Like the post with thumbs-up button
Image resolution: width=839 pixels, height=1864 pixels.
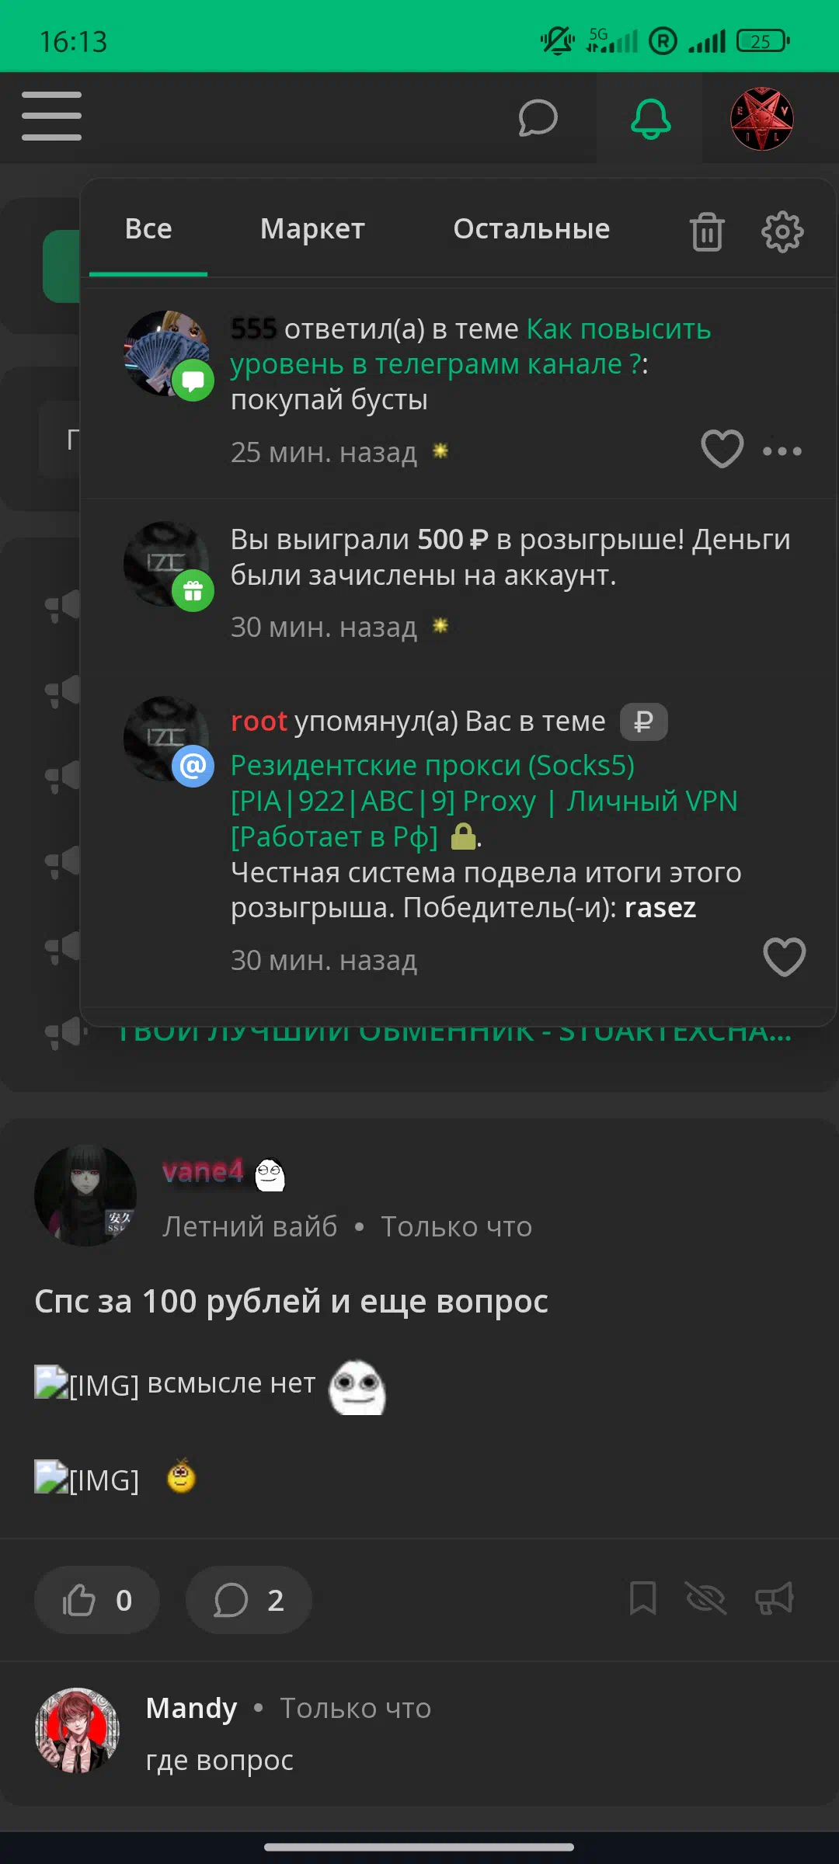[x=97, y=1600]
